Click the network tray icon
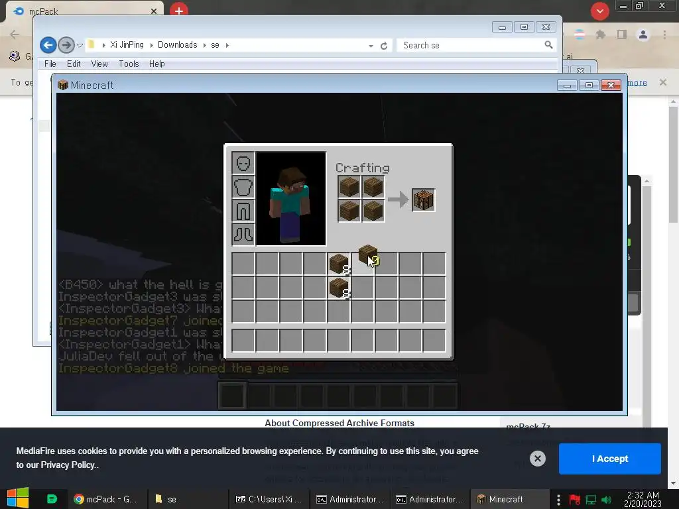 pos(591,500)
